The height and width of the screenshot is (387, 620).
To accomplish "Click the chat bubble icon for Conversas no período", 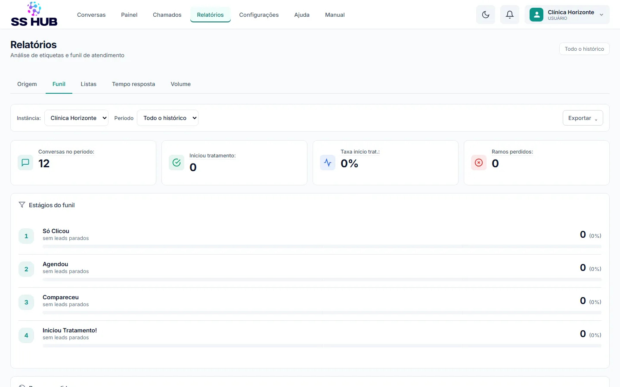I will tap(25, 163).
